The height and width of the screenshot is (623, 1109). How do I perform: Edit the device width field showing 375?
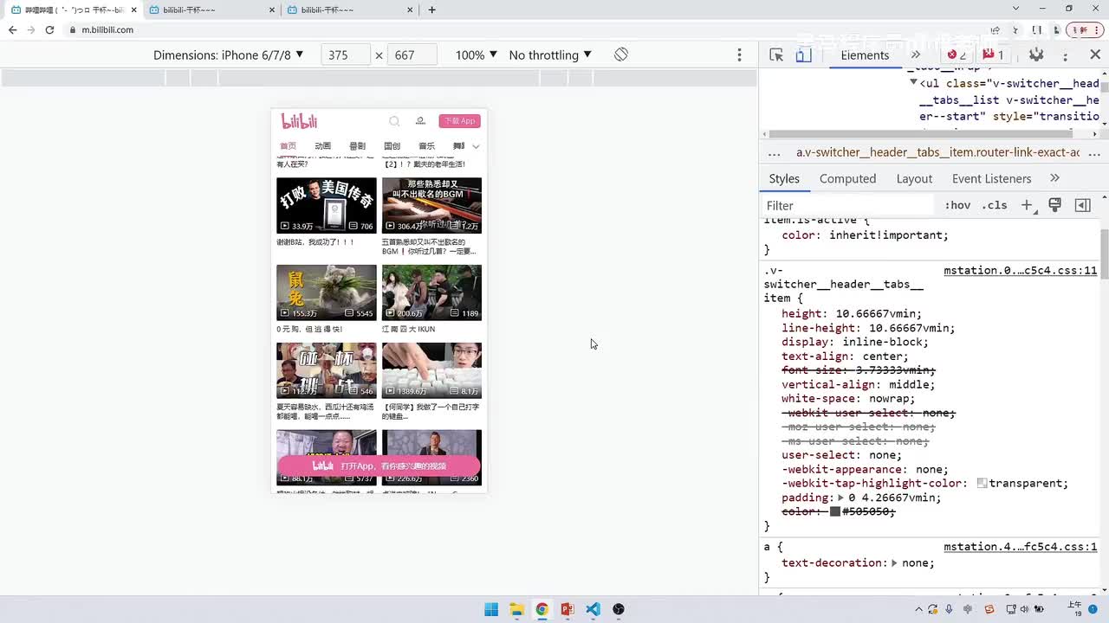(x=346, y=55)
